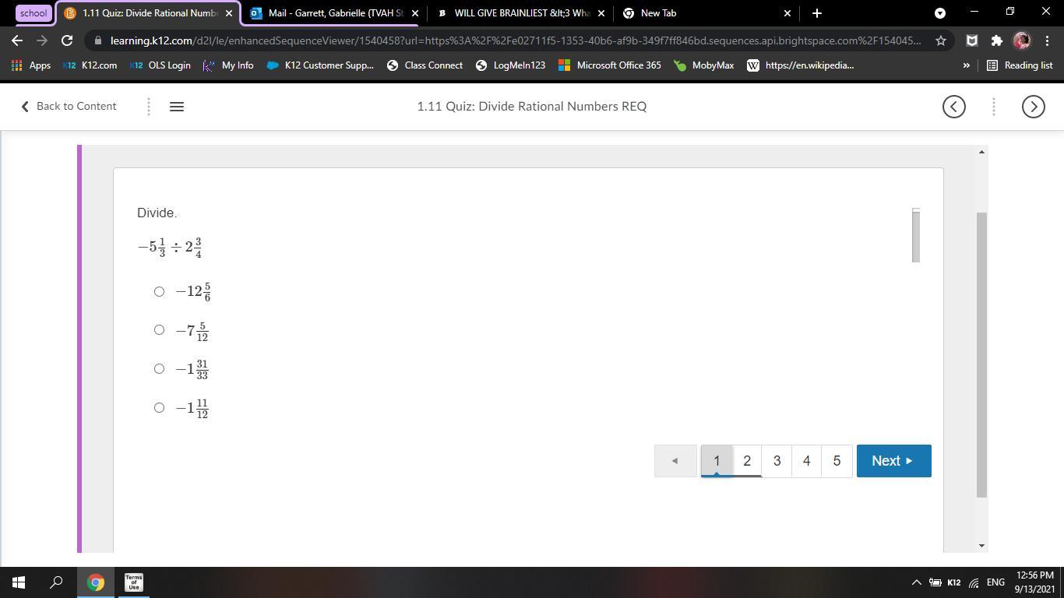Image resolution: width=1064 pixels, height=598 pixels.
Task: Click site info lock icon
Action: click(97, 40)
